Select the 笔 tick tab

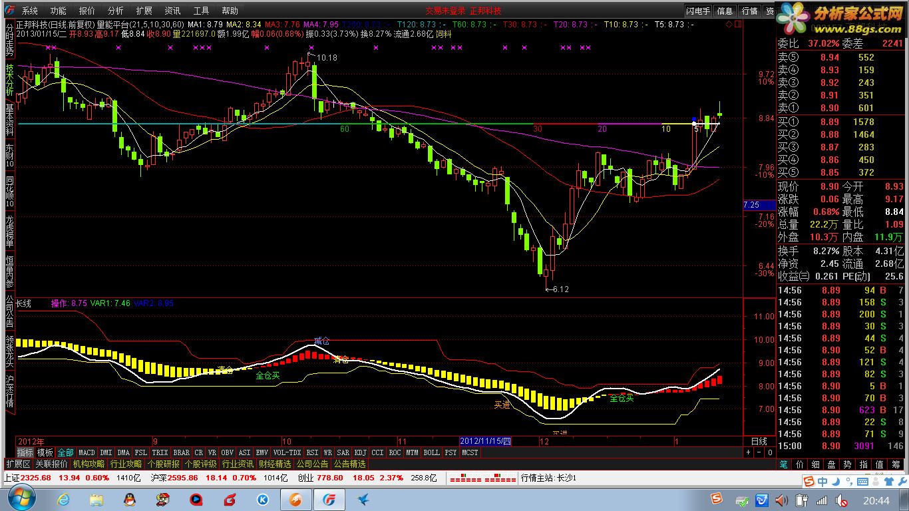tap(785, 464)
